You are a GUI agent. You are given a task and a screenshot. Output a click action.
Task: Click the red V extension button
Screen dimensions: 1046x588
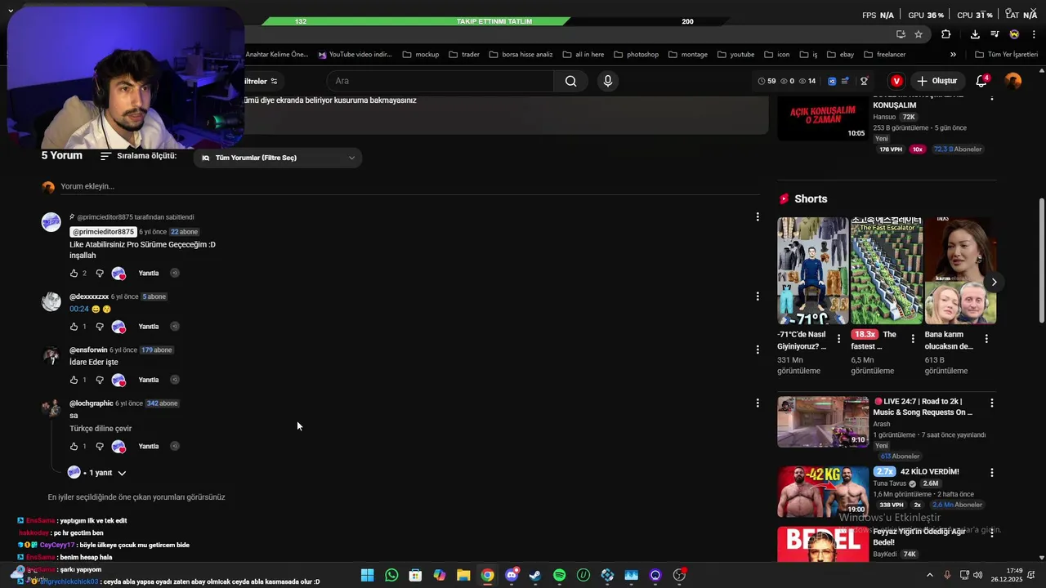tap(896, 81)
